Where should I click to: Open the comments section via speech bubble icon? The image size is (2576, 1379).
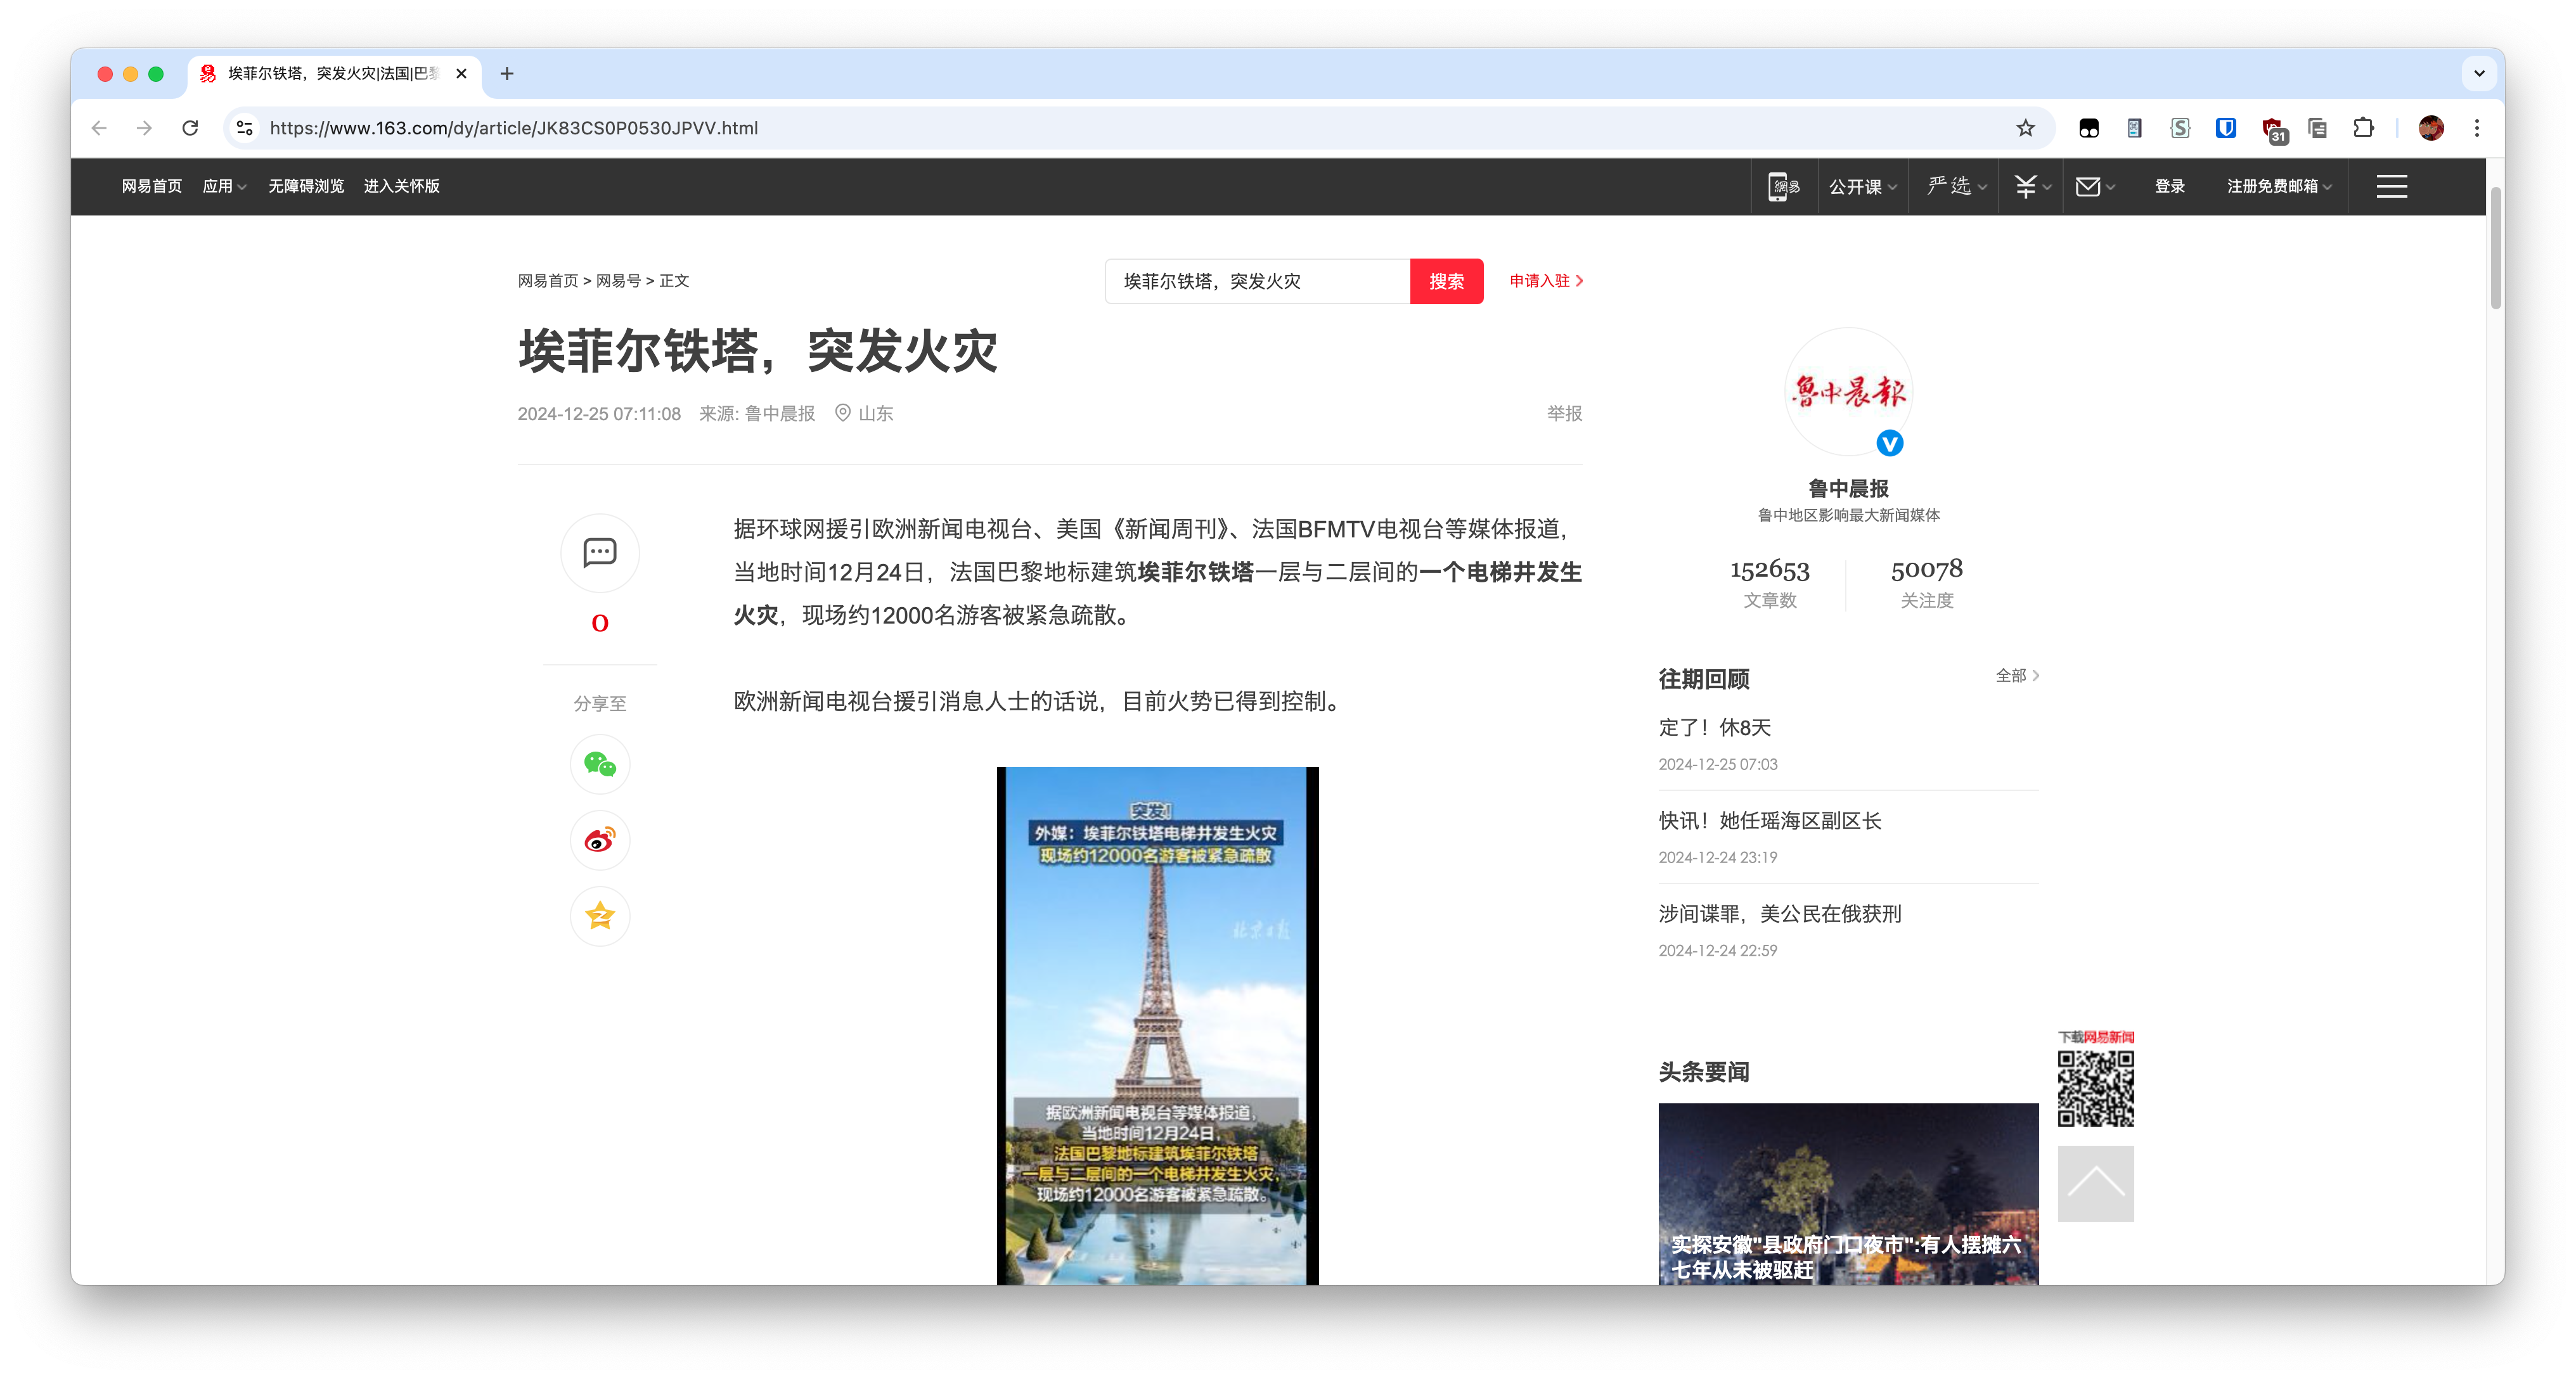pos(599,553)
